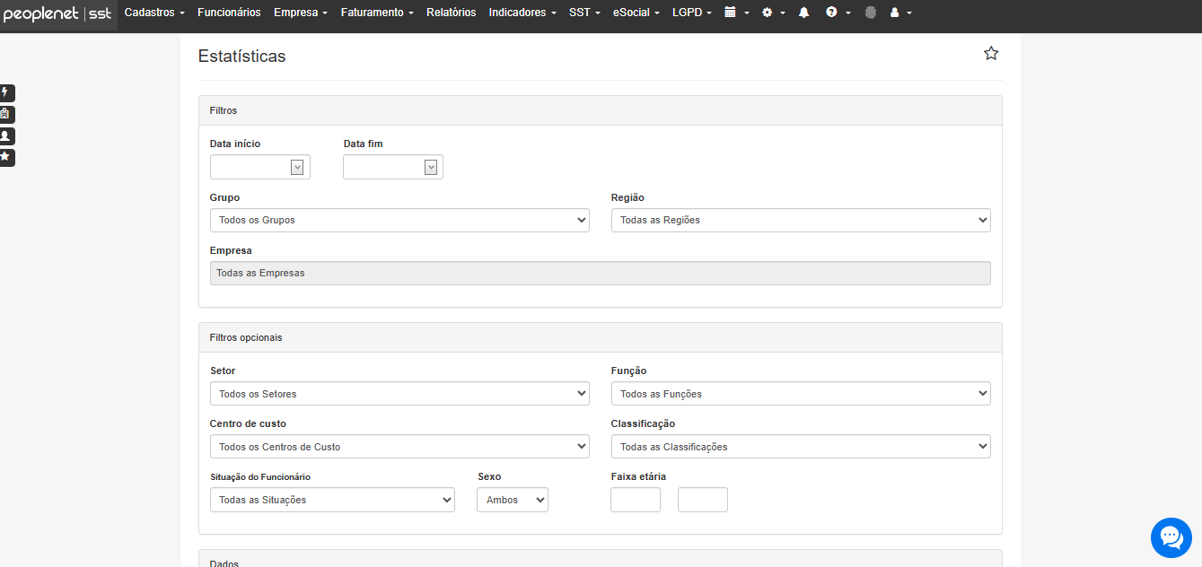Image resolution: width=1202 pixels, height=567 pixels.
Task: Click the lightning bolt sidebar shortcut
Action: coord(6,92)
